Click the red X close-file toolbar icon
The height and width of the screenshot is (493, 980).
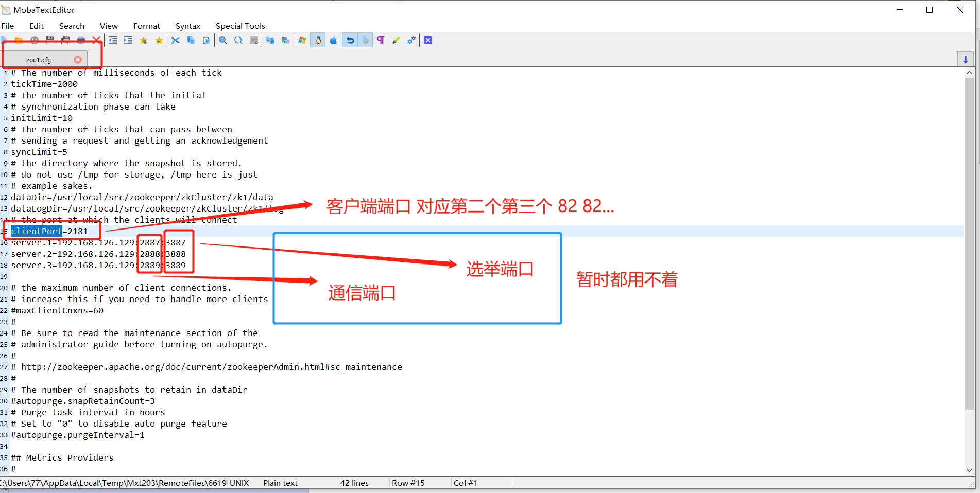(96, 40)
